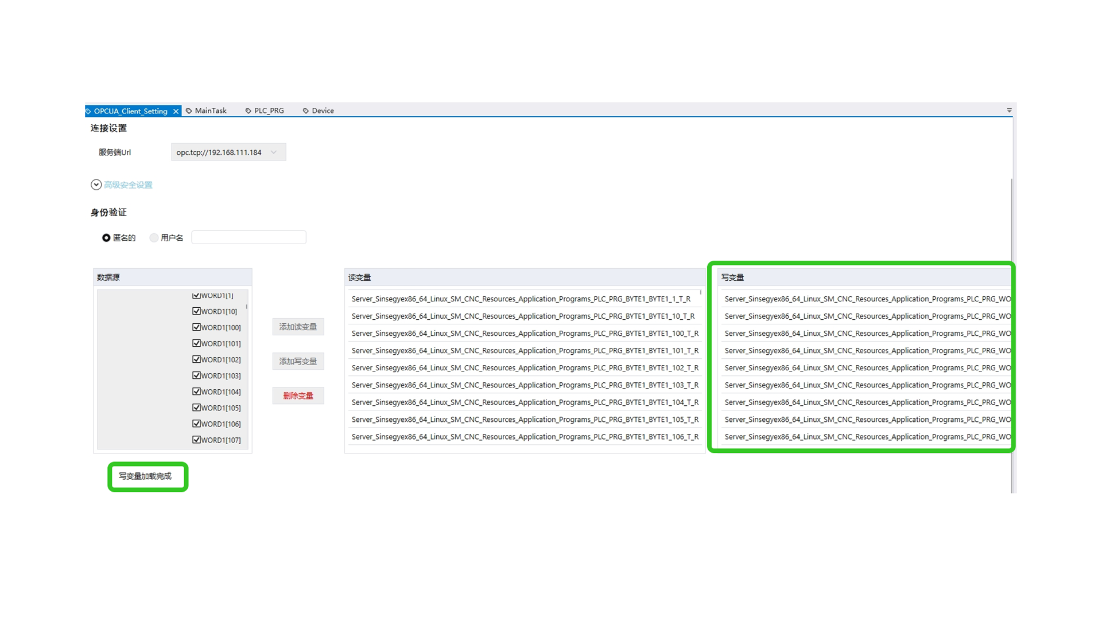Image resolution: width=1102 pixels, height=619 pixels.
Task: Close the OPCUA_Client_Setting tab
Action: point(176,111)
